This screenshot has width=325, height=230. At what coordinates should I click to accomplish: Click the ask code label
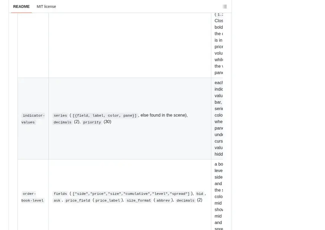[x=57, y=200]
